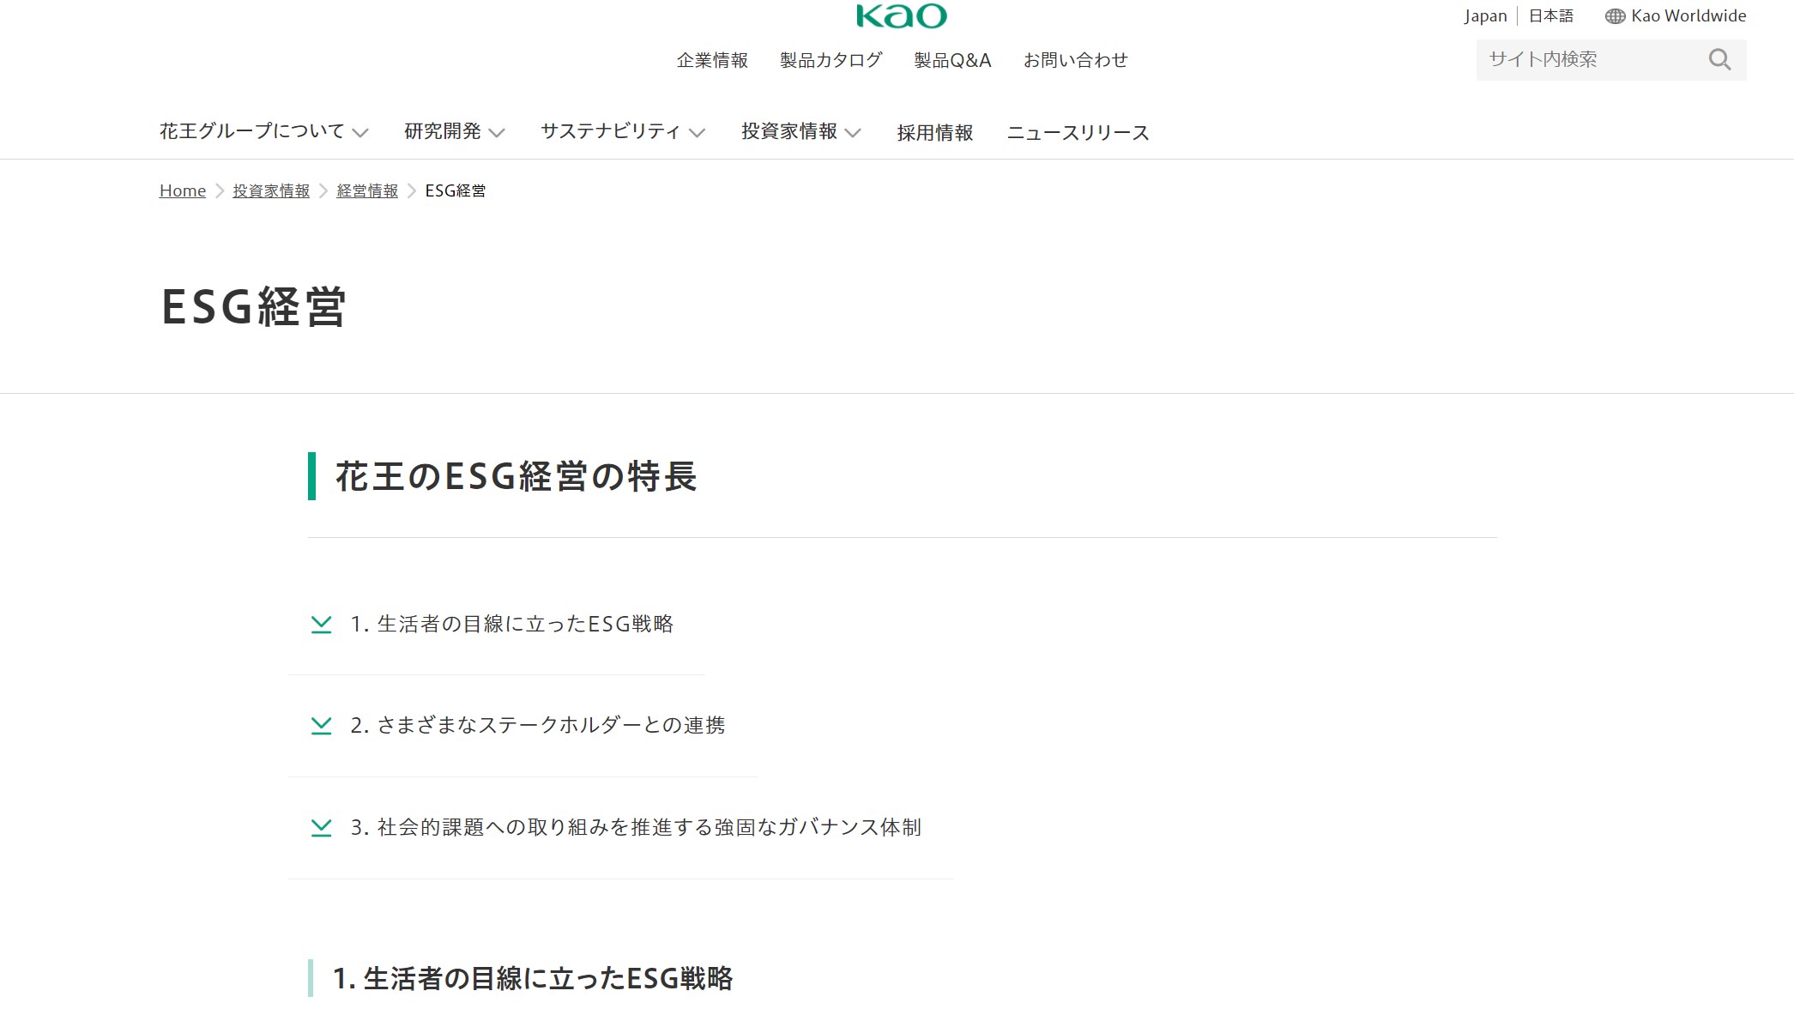Open the 採用情報 menu item
This screenshot has width=1794, height=1015.
click(934, 133)
